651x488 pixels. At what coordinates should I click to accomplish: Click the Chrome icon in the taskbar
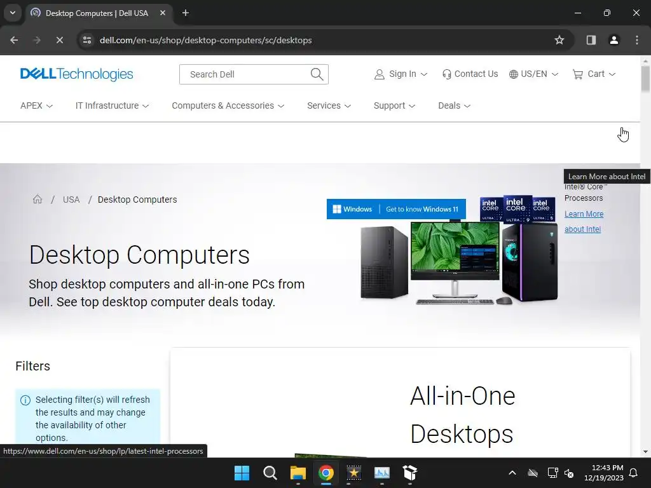click(326, 473)
